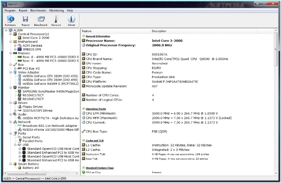This screenshot has width=281, height=183.
Task: Click the tree horizontal scrollbar thumb
Action: click(x=26, y=173)
